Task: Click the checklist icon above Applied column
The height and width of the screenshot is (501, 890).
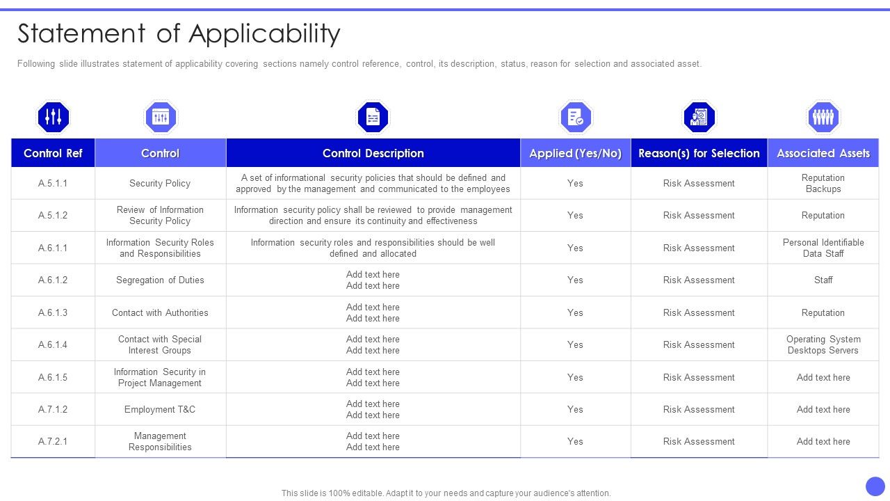Action: [x=576, y=117]
